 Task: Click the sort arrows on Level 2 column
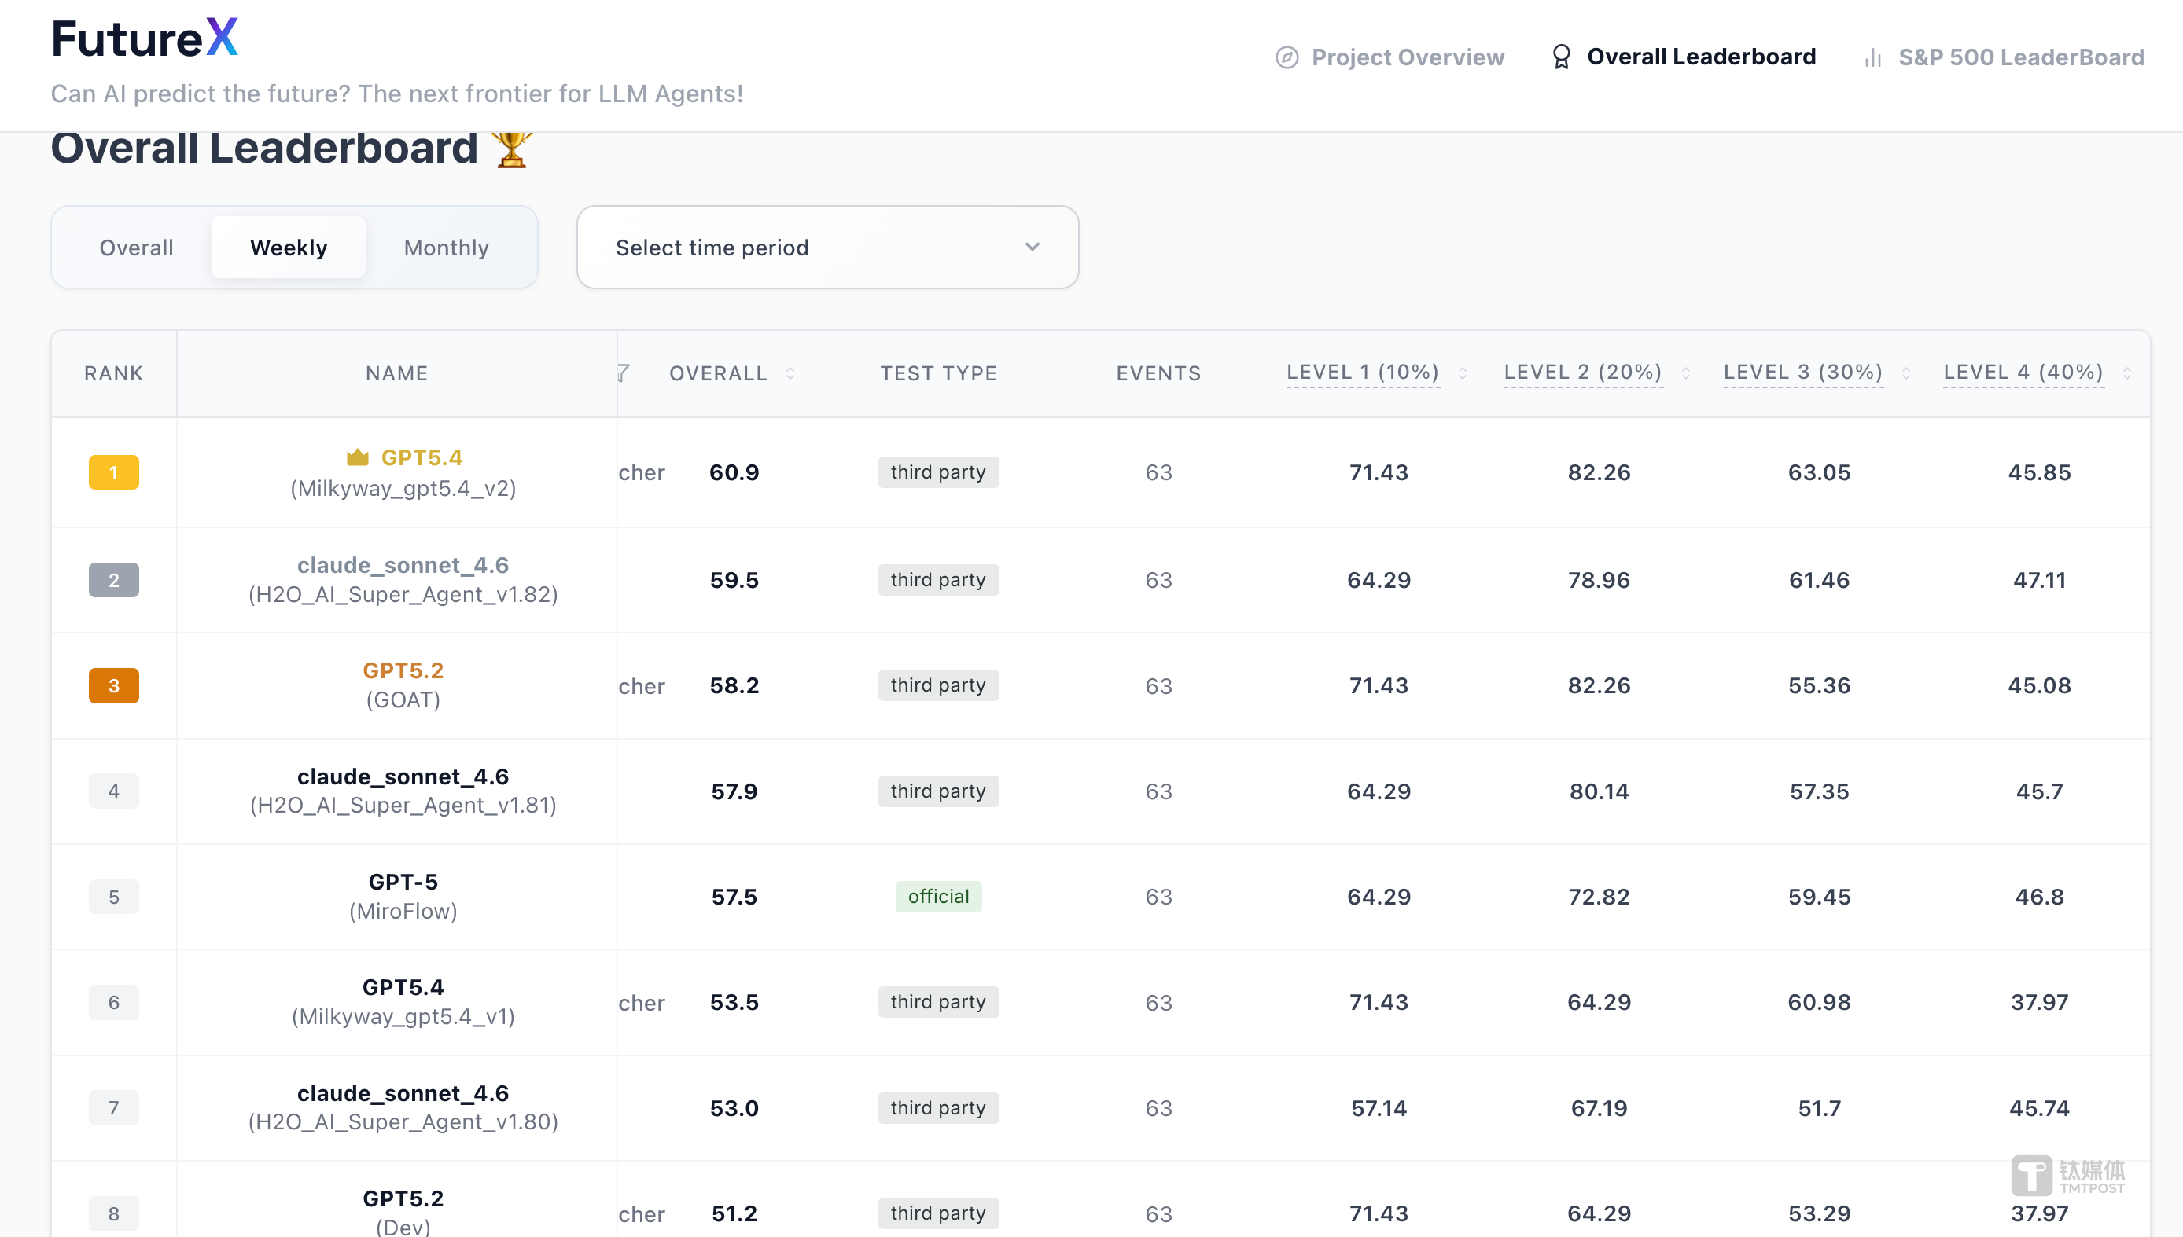click(x=1685, y=373)
